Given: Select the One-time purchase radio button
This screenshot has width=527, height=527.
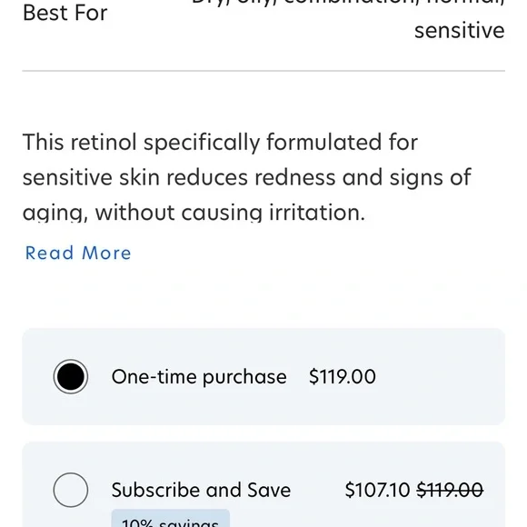Looking at the screenshot, I should click(71, 376).
